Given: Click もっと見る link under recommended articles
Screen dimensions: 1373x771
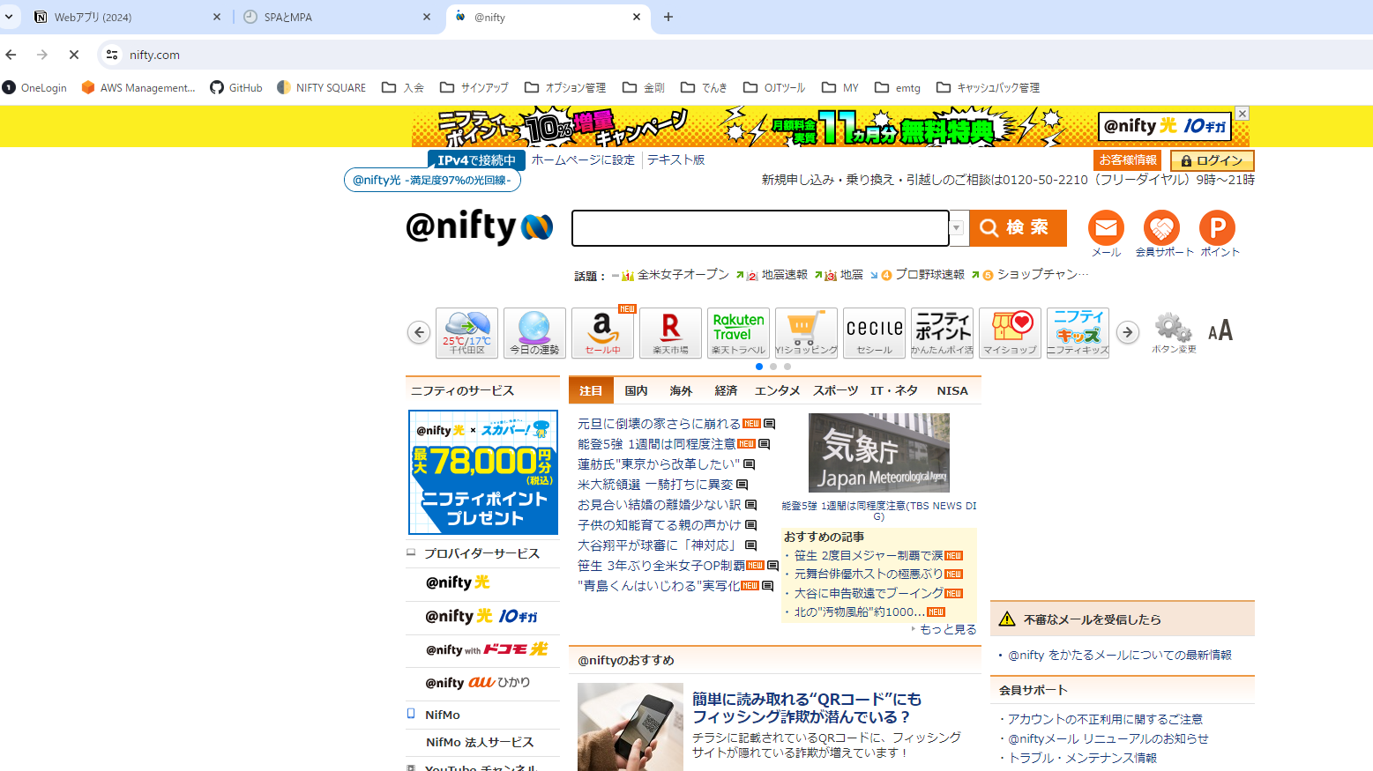Looking at the screenshot, I should click(948, 629).
